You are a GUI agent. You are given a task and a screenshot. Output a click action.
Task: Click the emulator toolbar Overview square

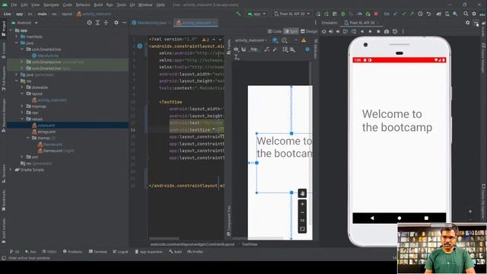378,31
